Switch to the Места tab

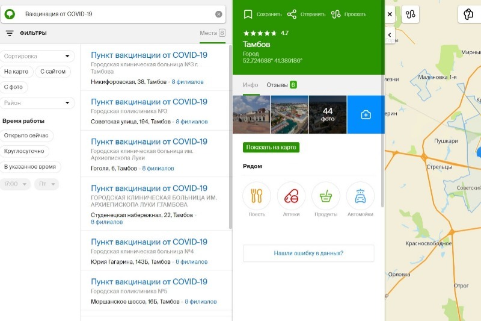pos(212,33)
